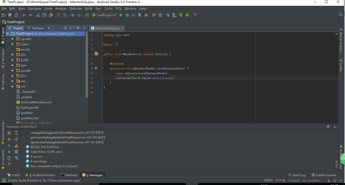The image size is (345, 185).
Task: Toggle the 2: Favorites side button
Action: tap(3, 159)
